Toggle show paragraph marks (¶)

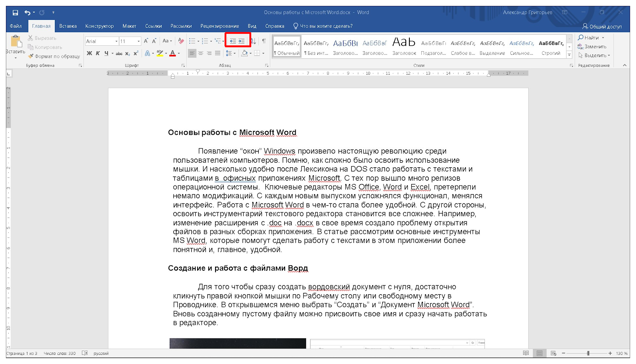point(264,41)
